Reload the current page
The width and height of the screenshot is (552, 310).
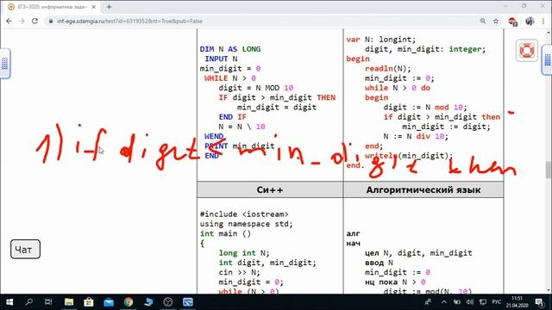point(34,21)
